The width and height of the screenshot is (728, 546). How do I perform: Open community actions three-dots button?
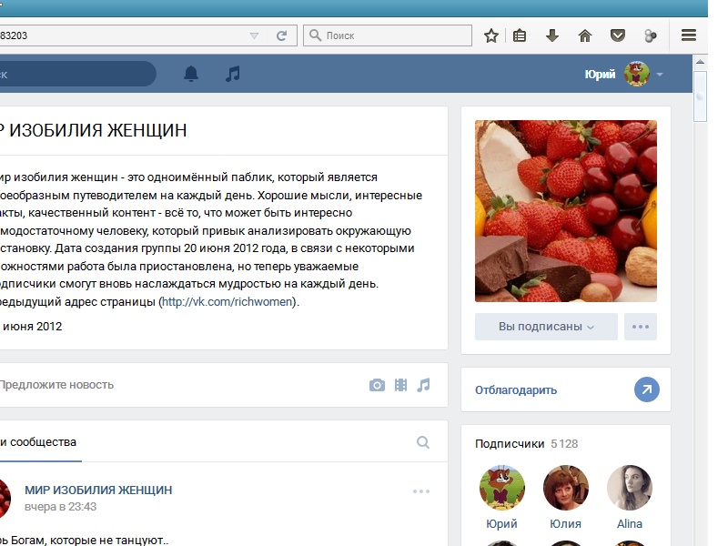click(x=641, y=327)
